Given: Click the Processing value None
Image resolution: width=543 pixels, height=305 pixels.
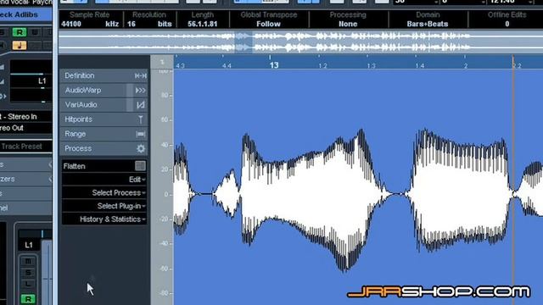Looking at the screenshot, I should 348,24.
